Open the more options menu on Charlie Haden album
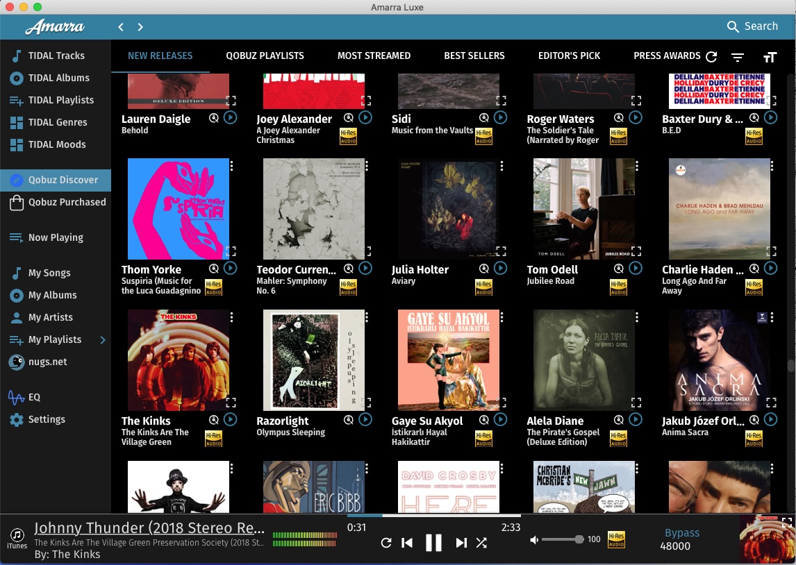 tap(772, 166)
